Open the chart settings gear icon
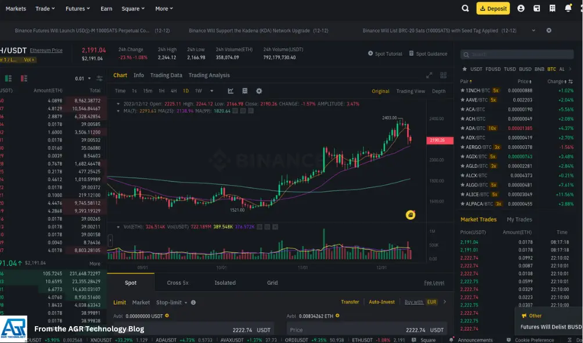This screenshot has width=583, height=343. [x=259, y=91]
